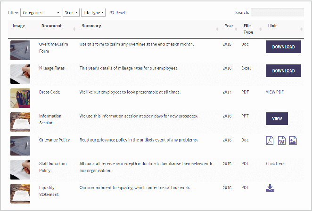Viewport: 312px width, 211px height.
Task: Sort the table by Summary column arrows
Action: coord(217,29)
